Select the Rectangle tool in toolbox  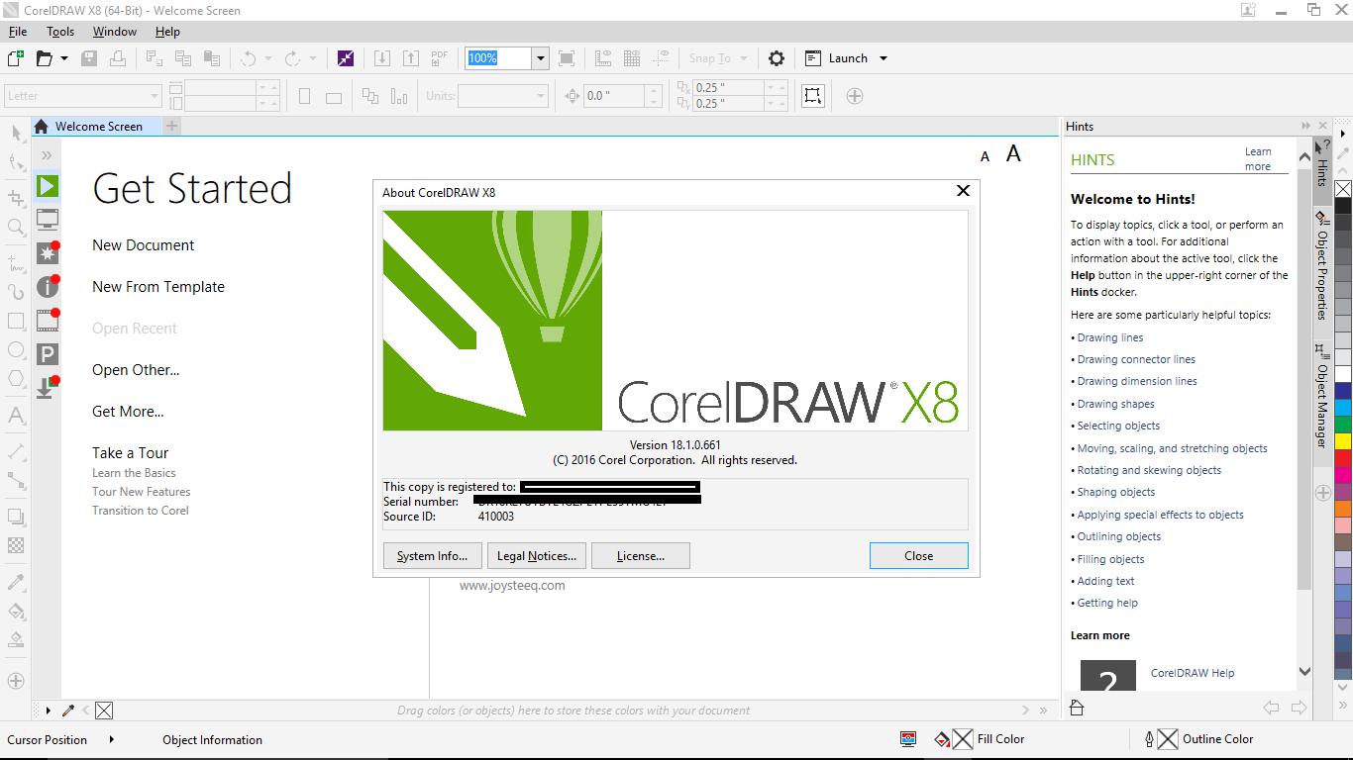pos(16,321)
